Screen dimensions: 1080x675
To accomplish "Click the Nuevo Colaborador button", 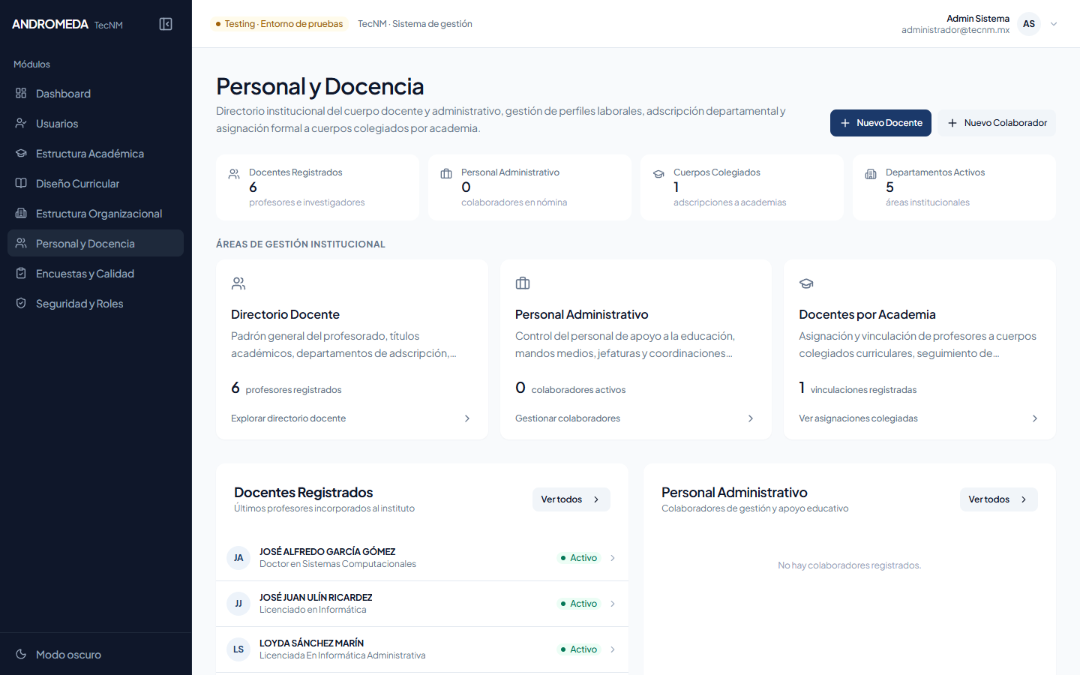I will pyautogui.click(x=997, y=123).
